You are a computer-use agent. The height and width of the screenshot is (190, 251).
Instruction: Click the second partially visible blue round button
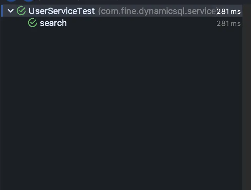tap(29, 1)
